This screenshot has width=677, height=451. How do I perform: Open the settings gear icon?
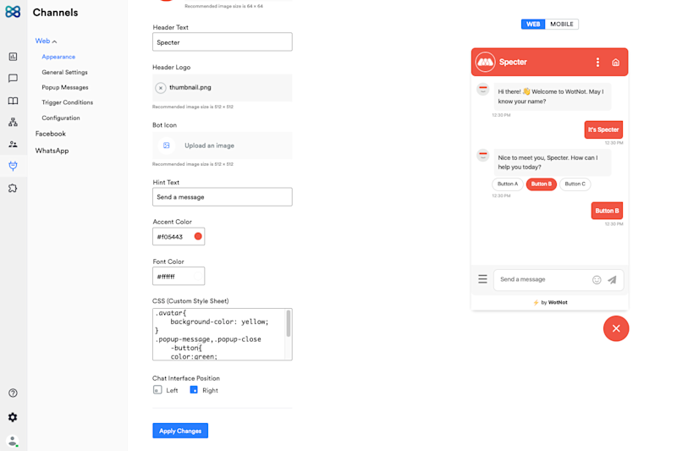pyautogui.click(x=13, y=417)
